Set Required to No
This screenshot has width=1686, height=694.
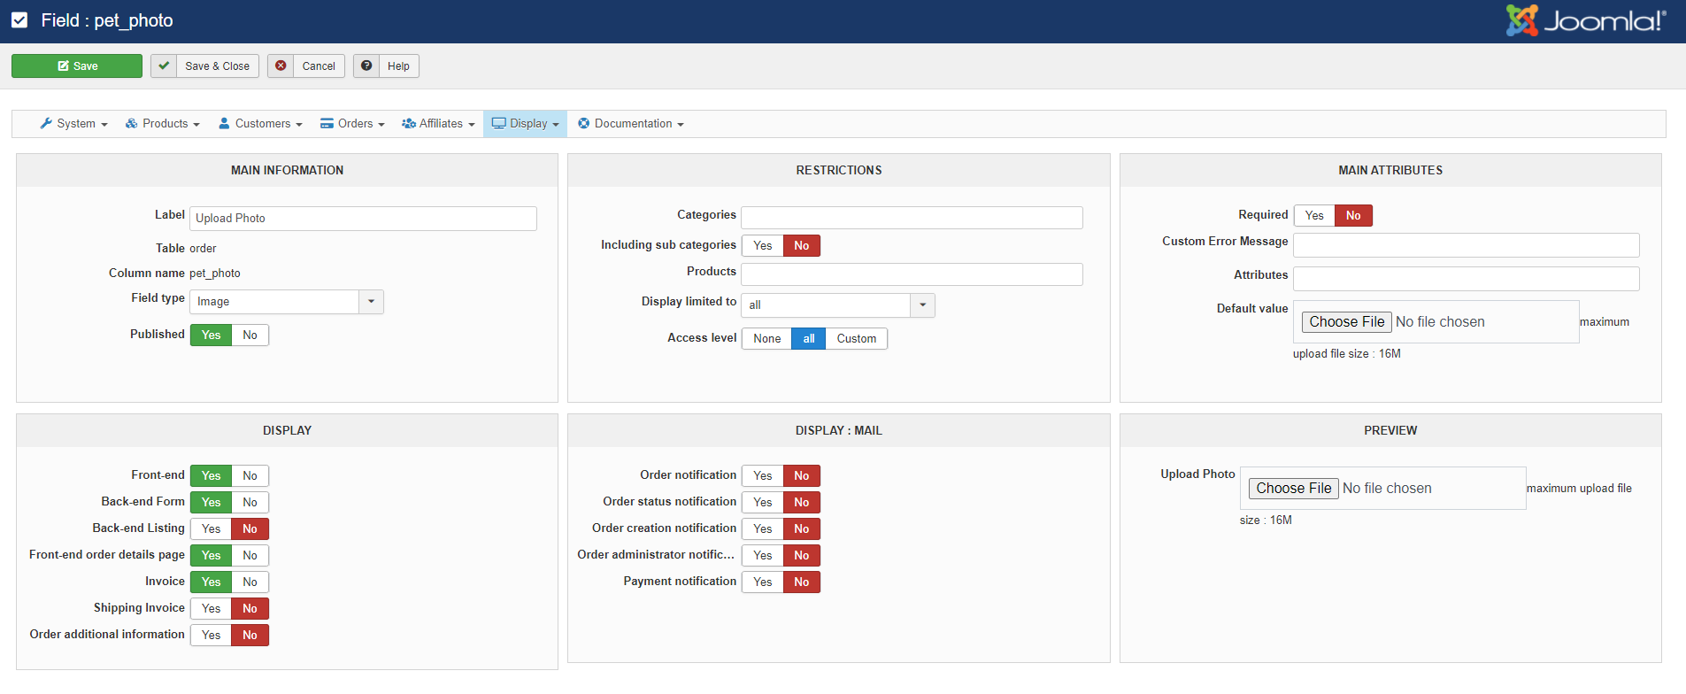click(1353, 216)
